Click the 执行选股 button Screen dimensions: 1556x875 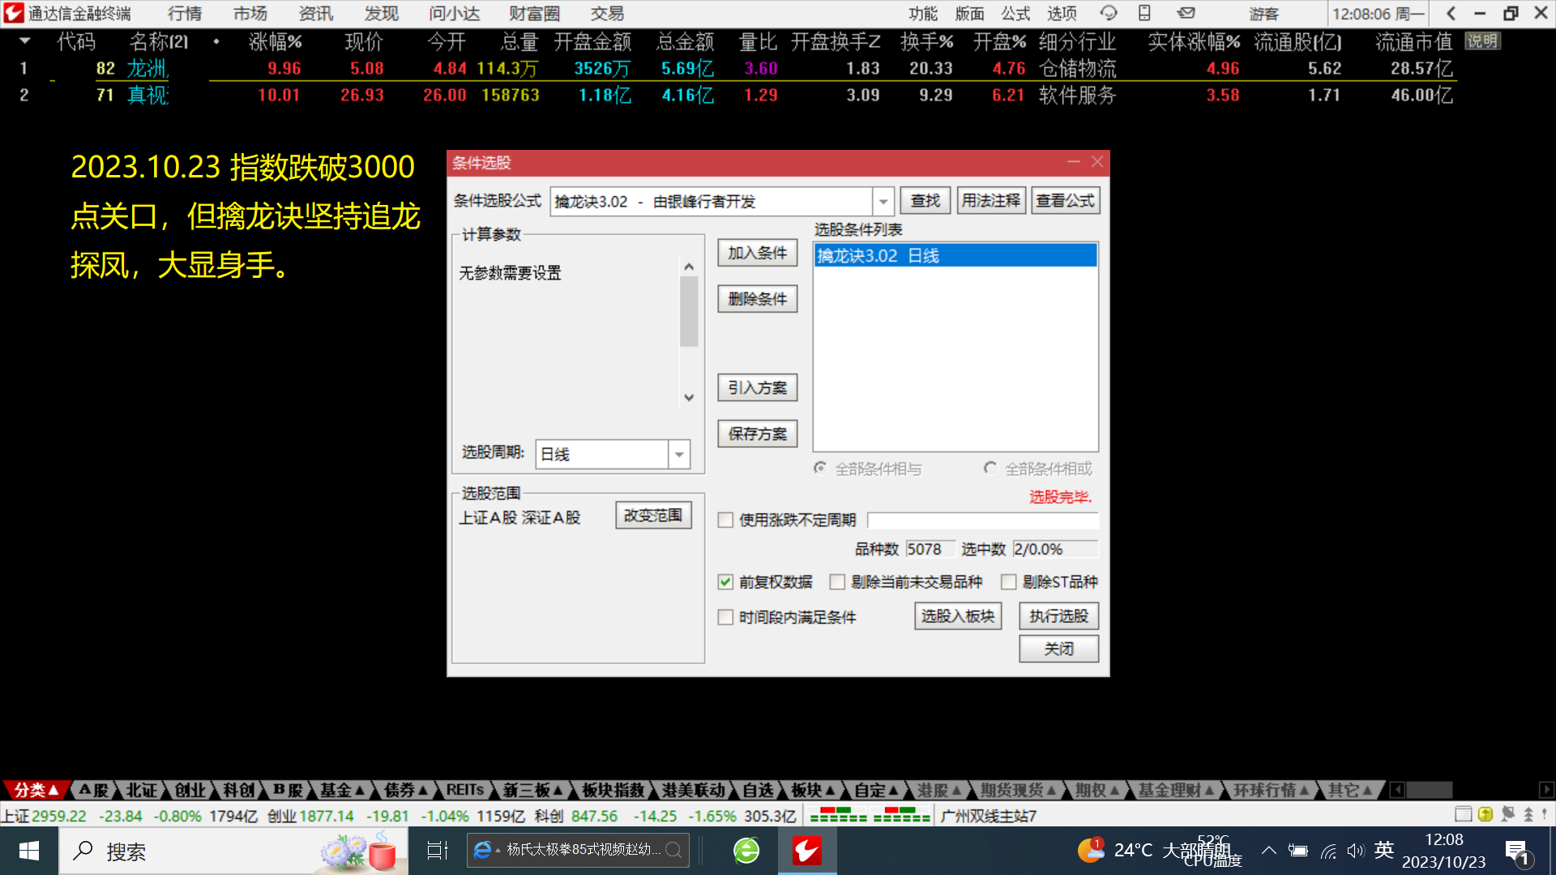coord(1058,617)
